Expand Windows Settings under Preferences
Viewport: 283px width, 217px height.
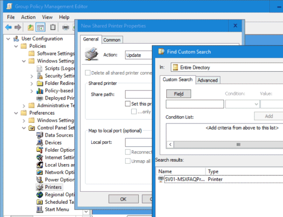point(24,120)
